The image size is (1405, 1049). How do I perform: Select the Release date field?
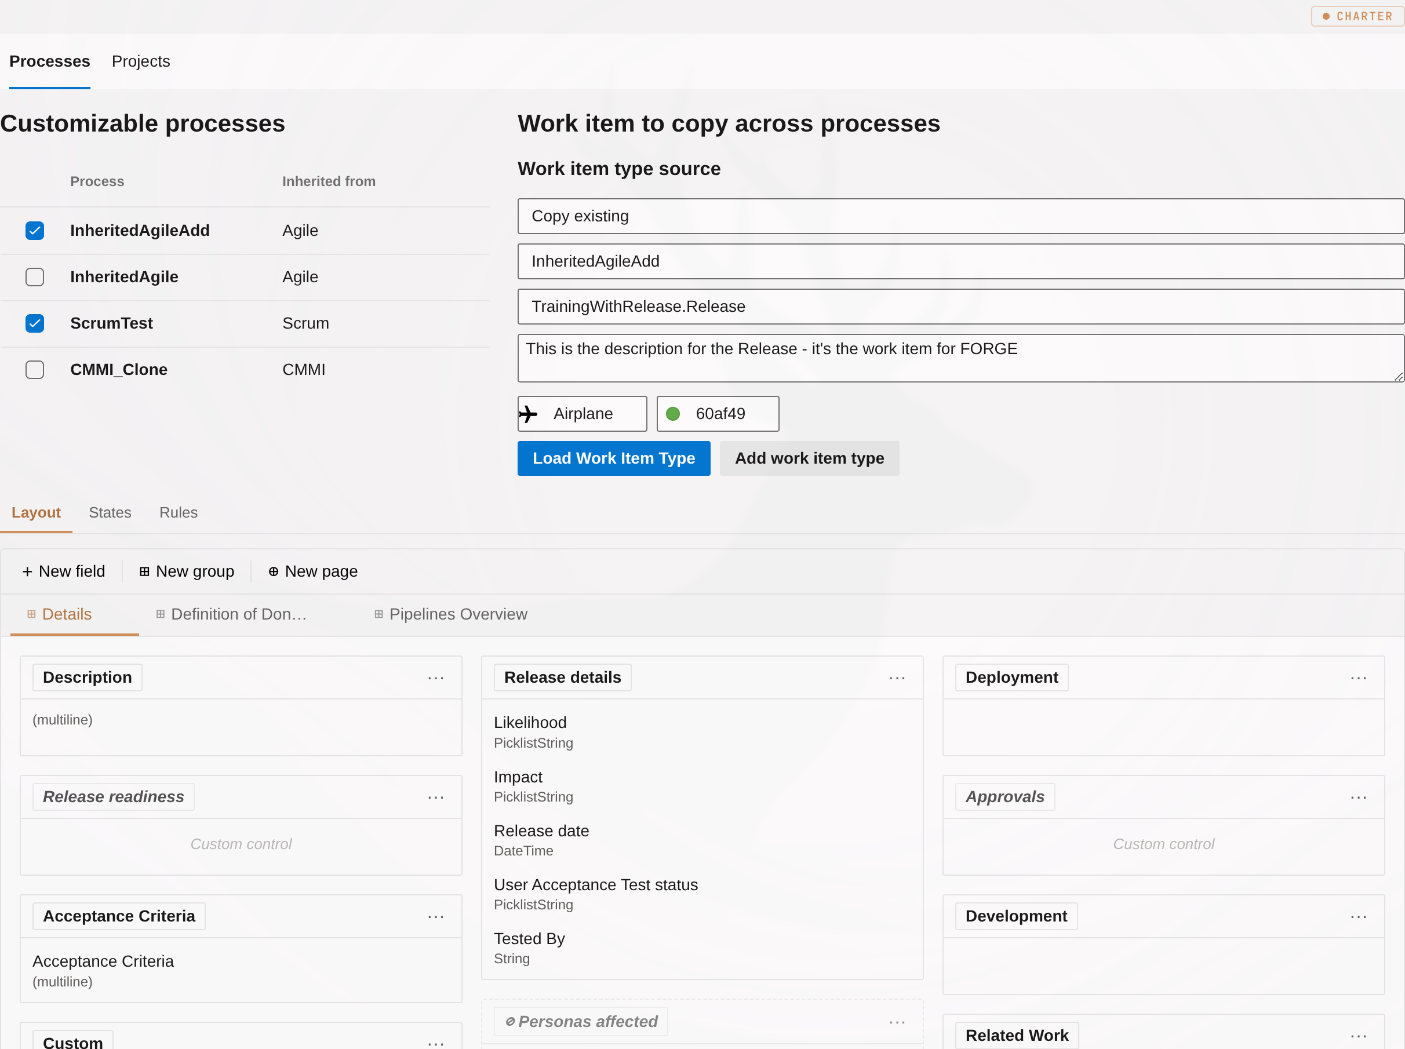[702, 840]
